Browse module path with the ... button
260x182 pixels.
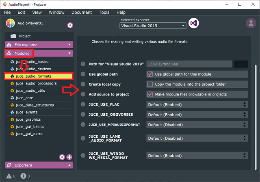pos(241,64)
